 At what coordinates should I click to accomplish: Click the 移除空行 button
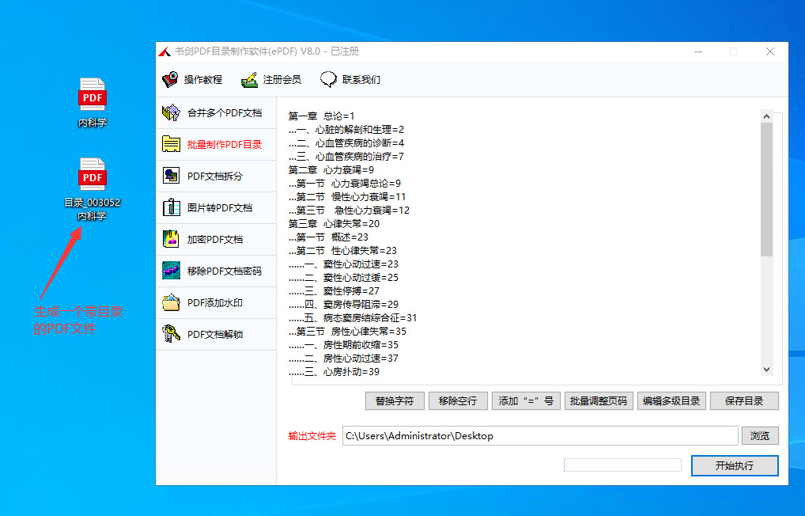(x=458, y=401)
